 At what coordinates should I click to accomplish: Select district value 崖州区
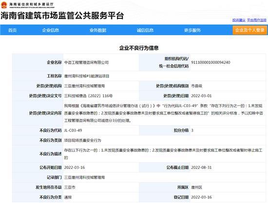coord(197,187)
